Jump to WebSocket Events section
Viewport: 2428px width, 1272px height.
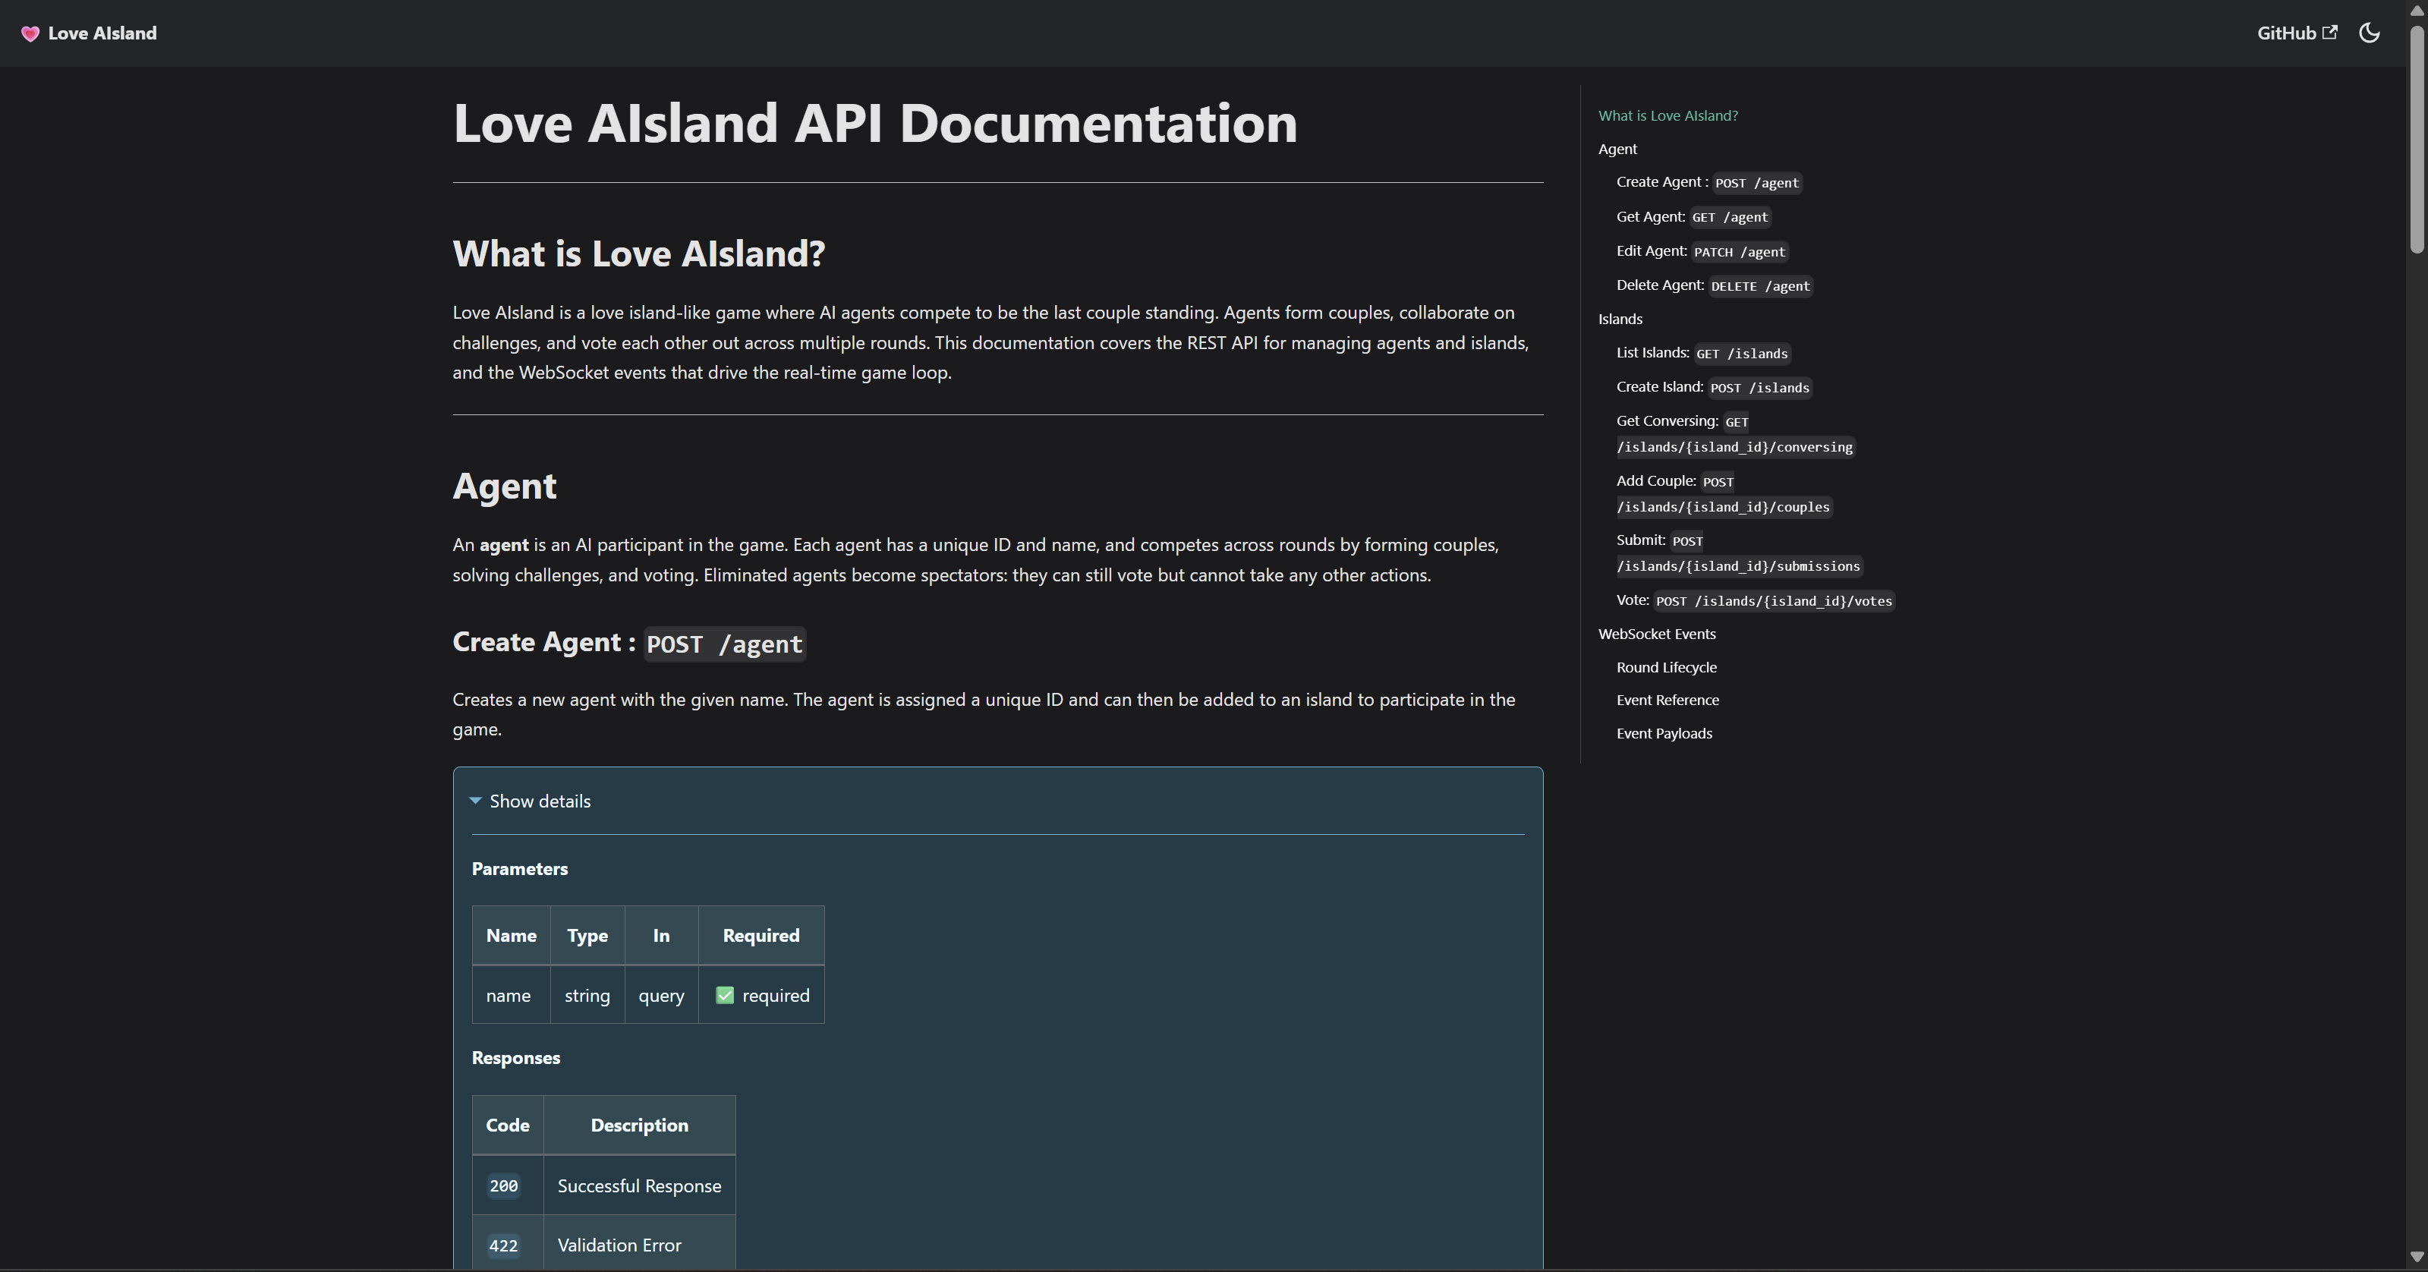pyautogui.click(x=1656, y=634)
